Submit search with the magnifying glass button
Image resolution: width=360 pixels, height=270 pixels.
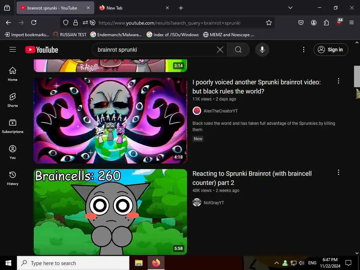238,50
